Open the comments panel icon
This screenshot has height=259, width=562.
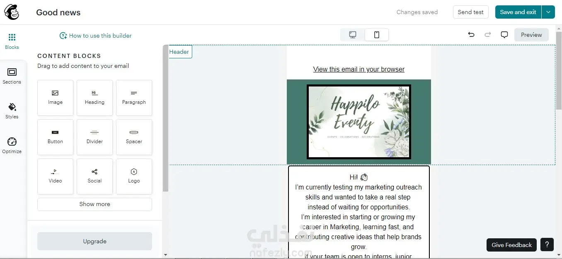click(504, 35)
